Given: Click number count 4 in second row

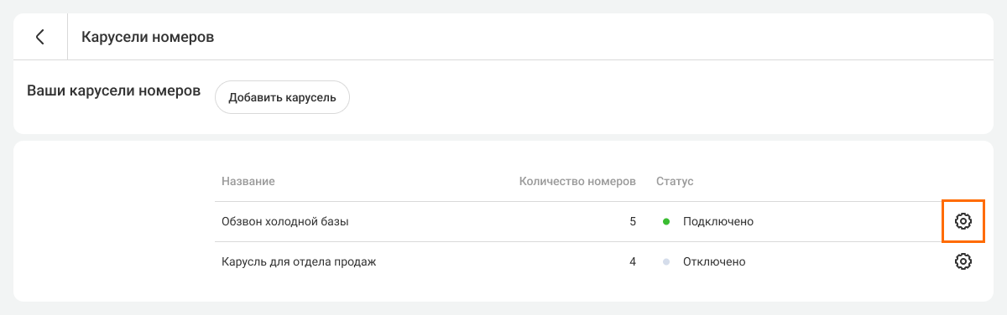Looking at the screenshot, I should [633, 262].
